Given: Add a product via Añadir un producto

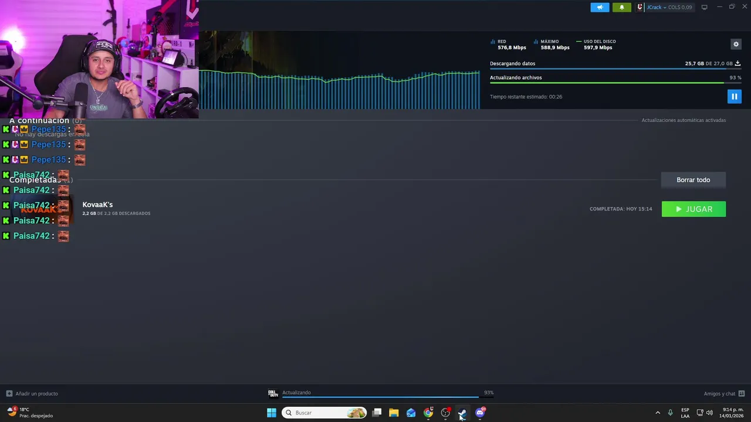Looking at the screenshot, I should pos(36,394).
